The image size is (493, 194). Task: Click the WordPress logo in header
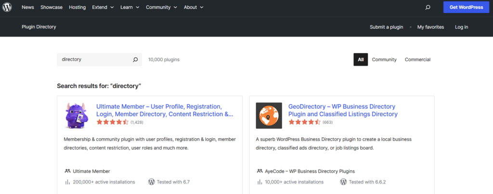(x=7, y=7)
